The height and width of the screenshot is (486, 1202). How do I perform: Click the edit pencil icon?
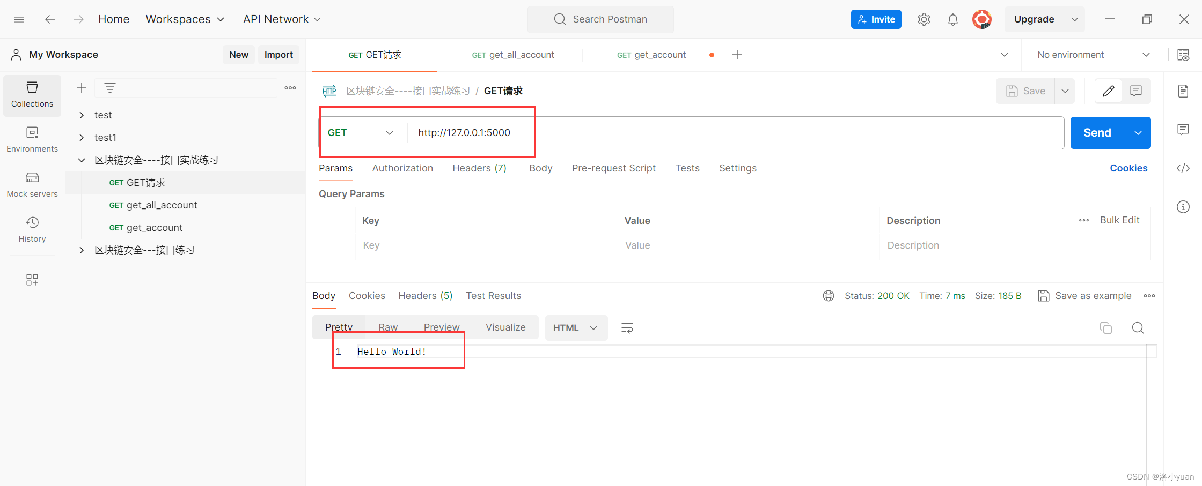1109,91
